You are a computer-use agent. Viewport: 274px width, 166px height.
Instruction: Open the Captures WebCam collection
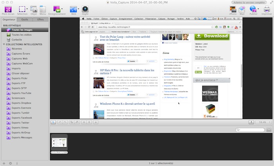click(25, 64)
